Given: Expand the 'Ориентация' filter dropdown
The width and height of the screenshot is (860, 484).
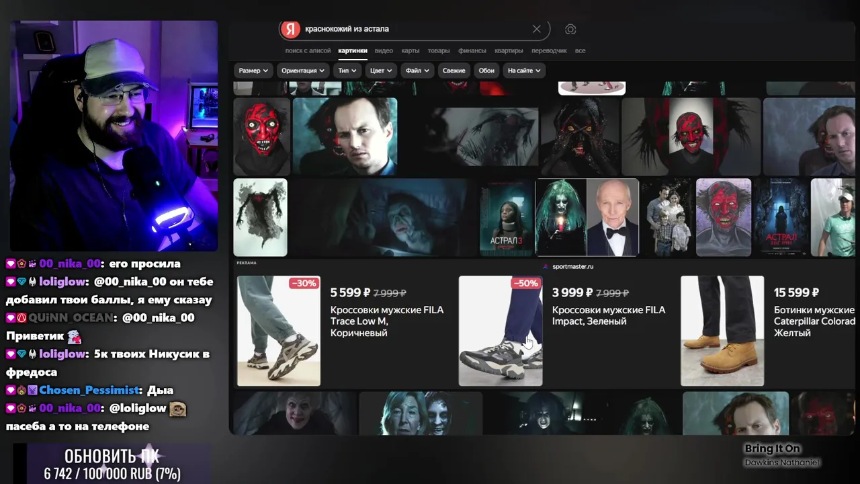Looking at the screenshot, I should point(303,71).
